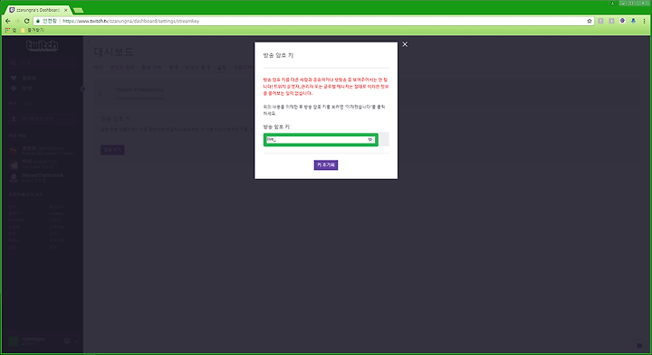Close the stream key dialog with the X
The image size is (652, 355).
(405, 44)
